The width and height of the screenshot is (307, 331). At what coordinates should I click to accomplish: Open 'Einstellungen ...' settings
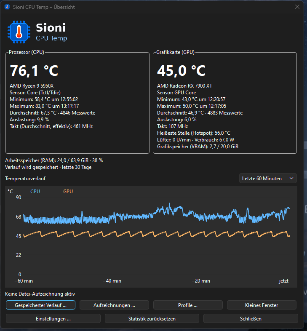pyautogui.click(x=53, y=318)
